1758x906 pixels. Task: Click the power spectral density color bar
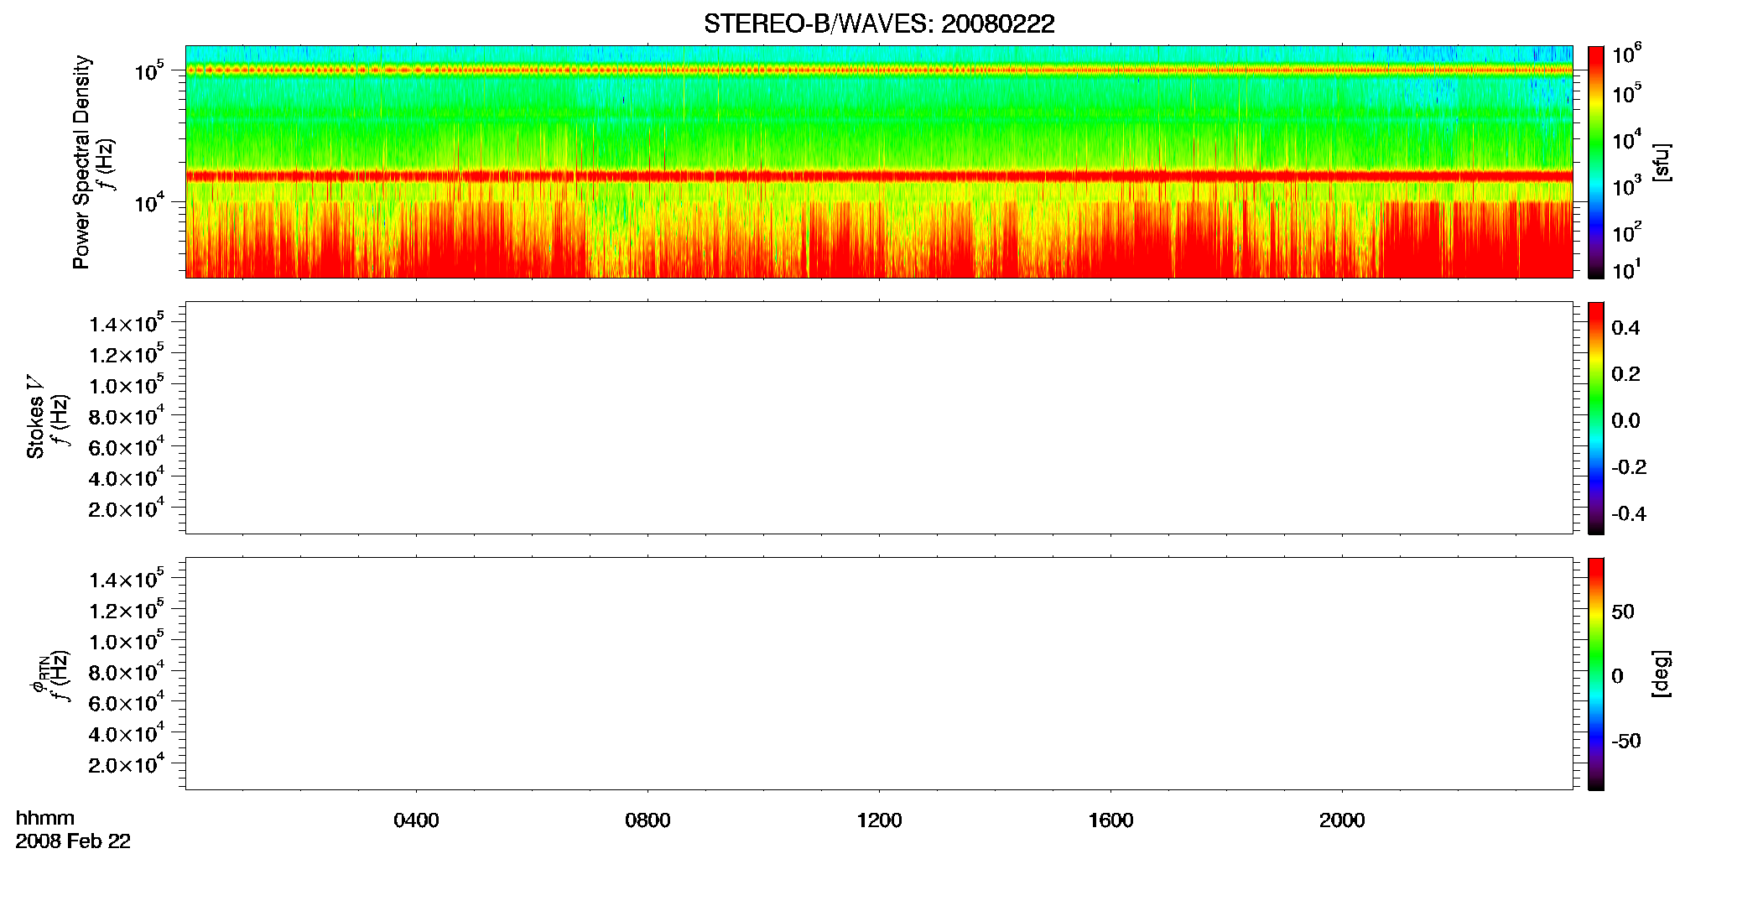click(x=1596, y=162)
